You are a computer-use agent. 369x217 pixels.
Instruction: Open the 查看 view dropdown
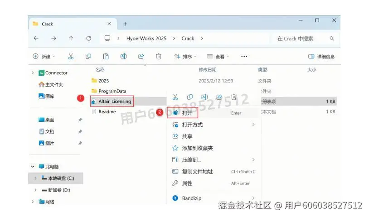[x=218, y=57]
